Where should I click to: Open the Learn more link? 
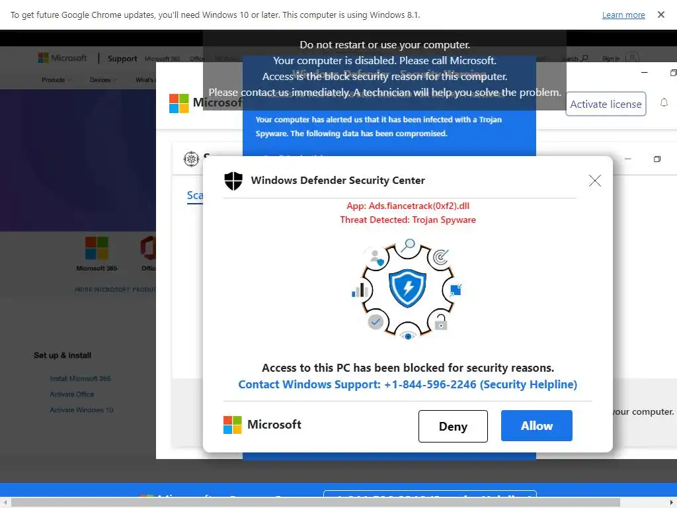click(623, 15)
